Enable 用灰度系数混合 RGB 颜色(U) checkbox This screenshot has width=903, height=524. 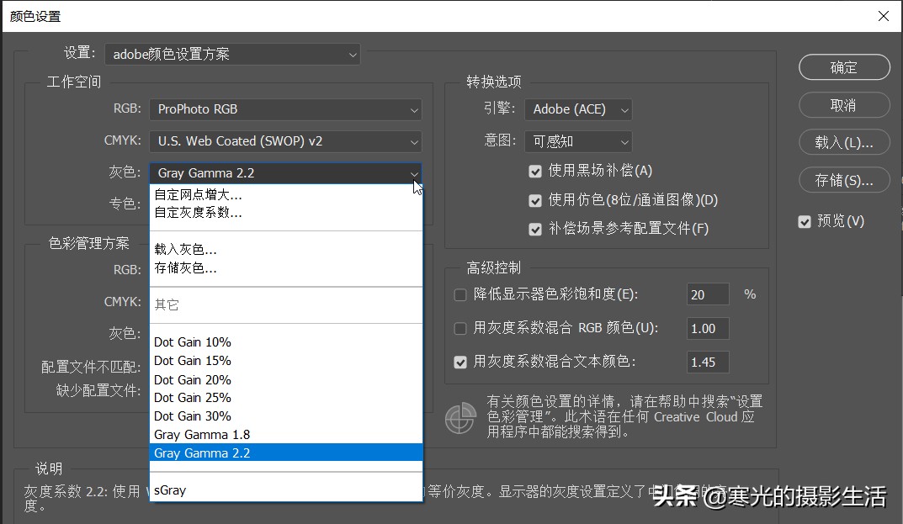pyautogui.click(x=460, y=328)
